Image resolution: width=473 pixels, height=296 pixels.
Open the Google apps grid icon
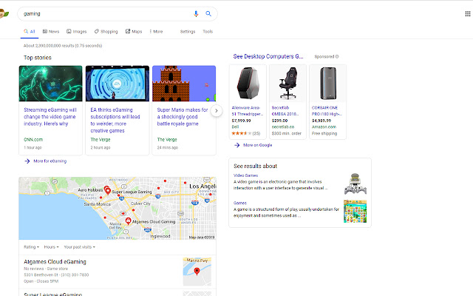pos(468,13)
